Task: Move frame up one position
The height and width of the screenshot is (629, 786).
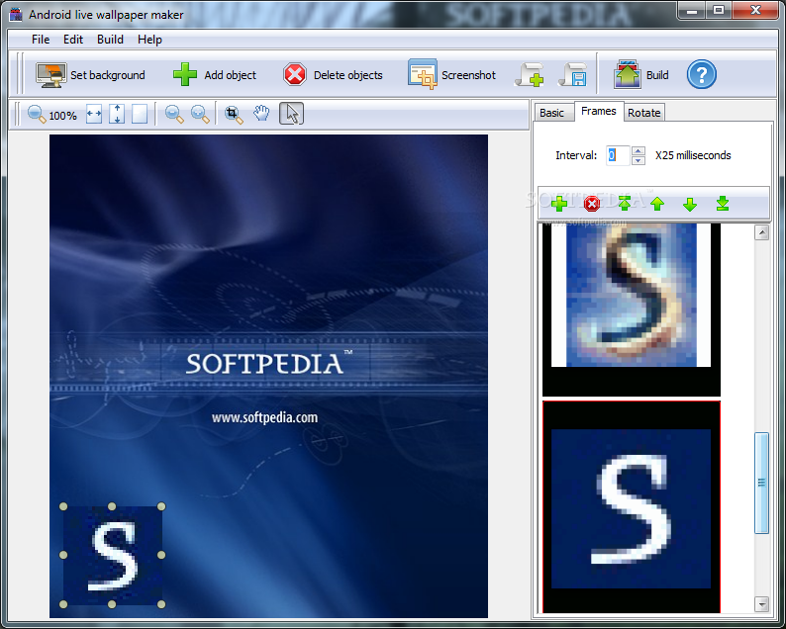Action: tap(657, 204)
